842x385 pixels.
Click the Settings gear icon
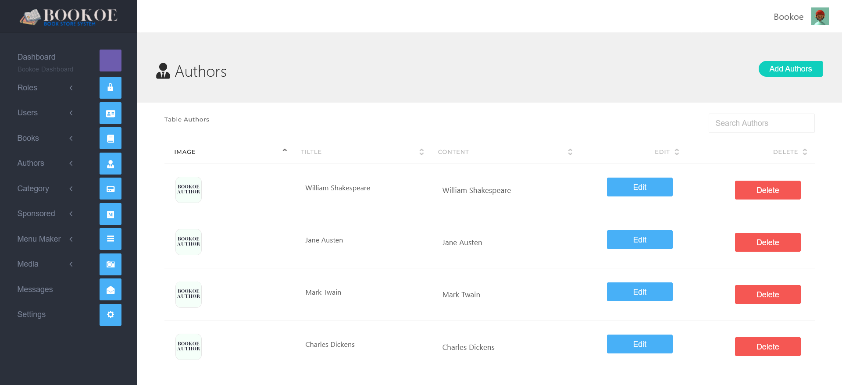tap(111, 315)
